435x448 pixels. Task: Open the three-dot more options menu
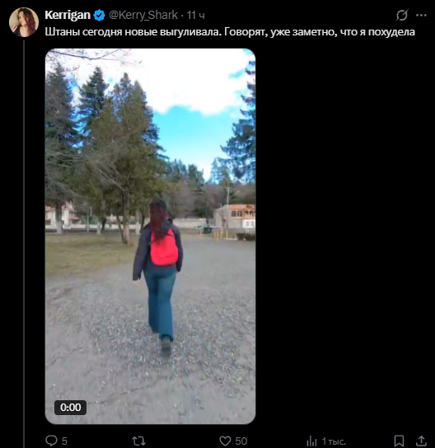click(x=421, y=15)
